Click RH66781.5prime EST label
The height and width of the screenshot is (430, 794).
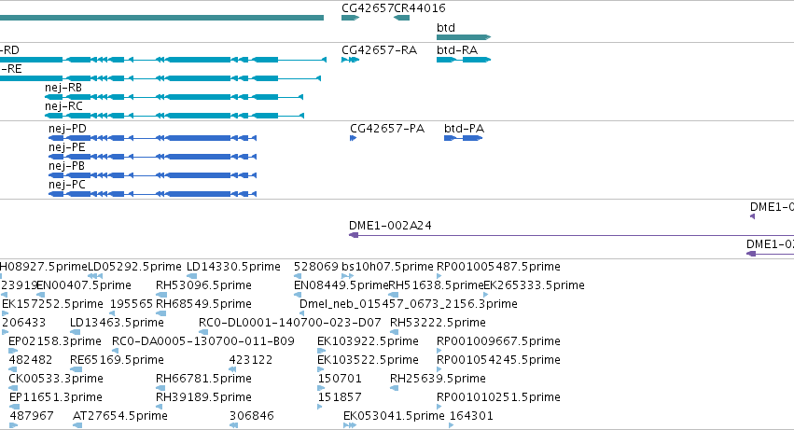(x=203, y=379)
